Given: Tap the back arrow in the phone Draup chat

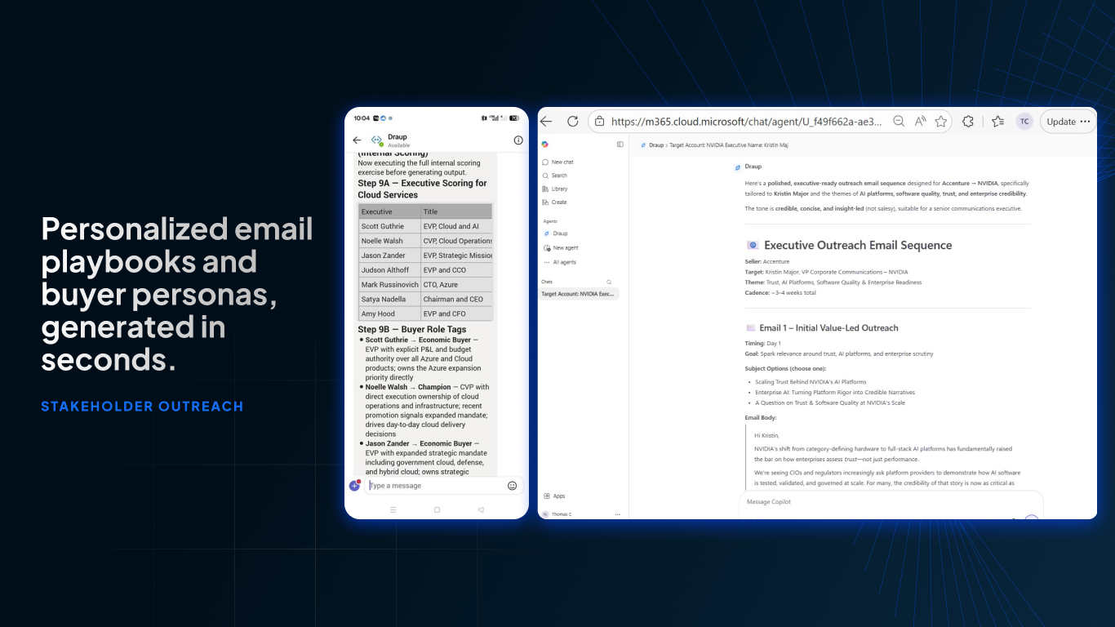Looking at the screenshot, I should [x=357, y=140].
